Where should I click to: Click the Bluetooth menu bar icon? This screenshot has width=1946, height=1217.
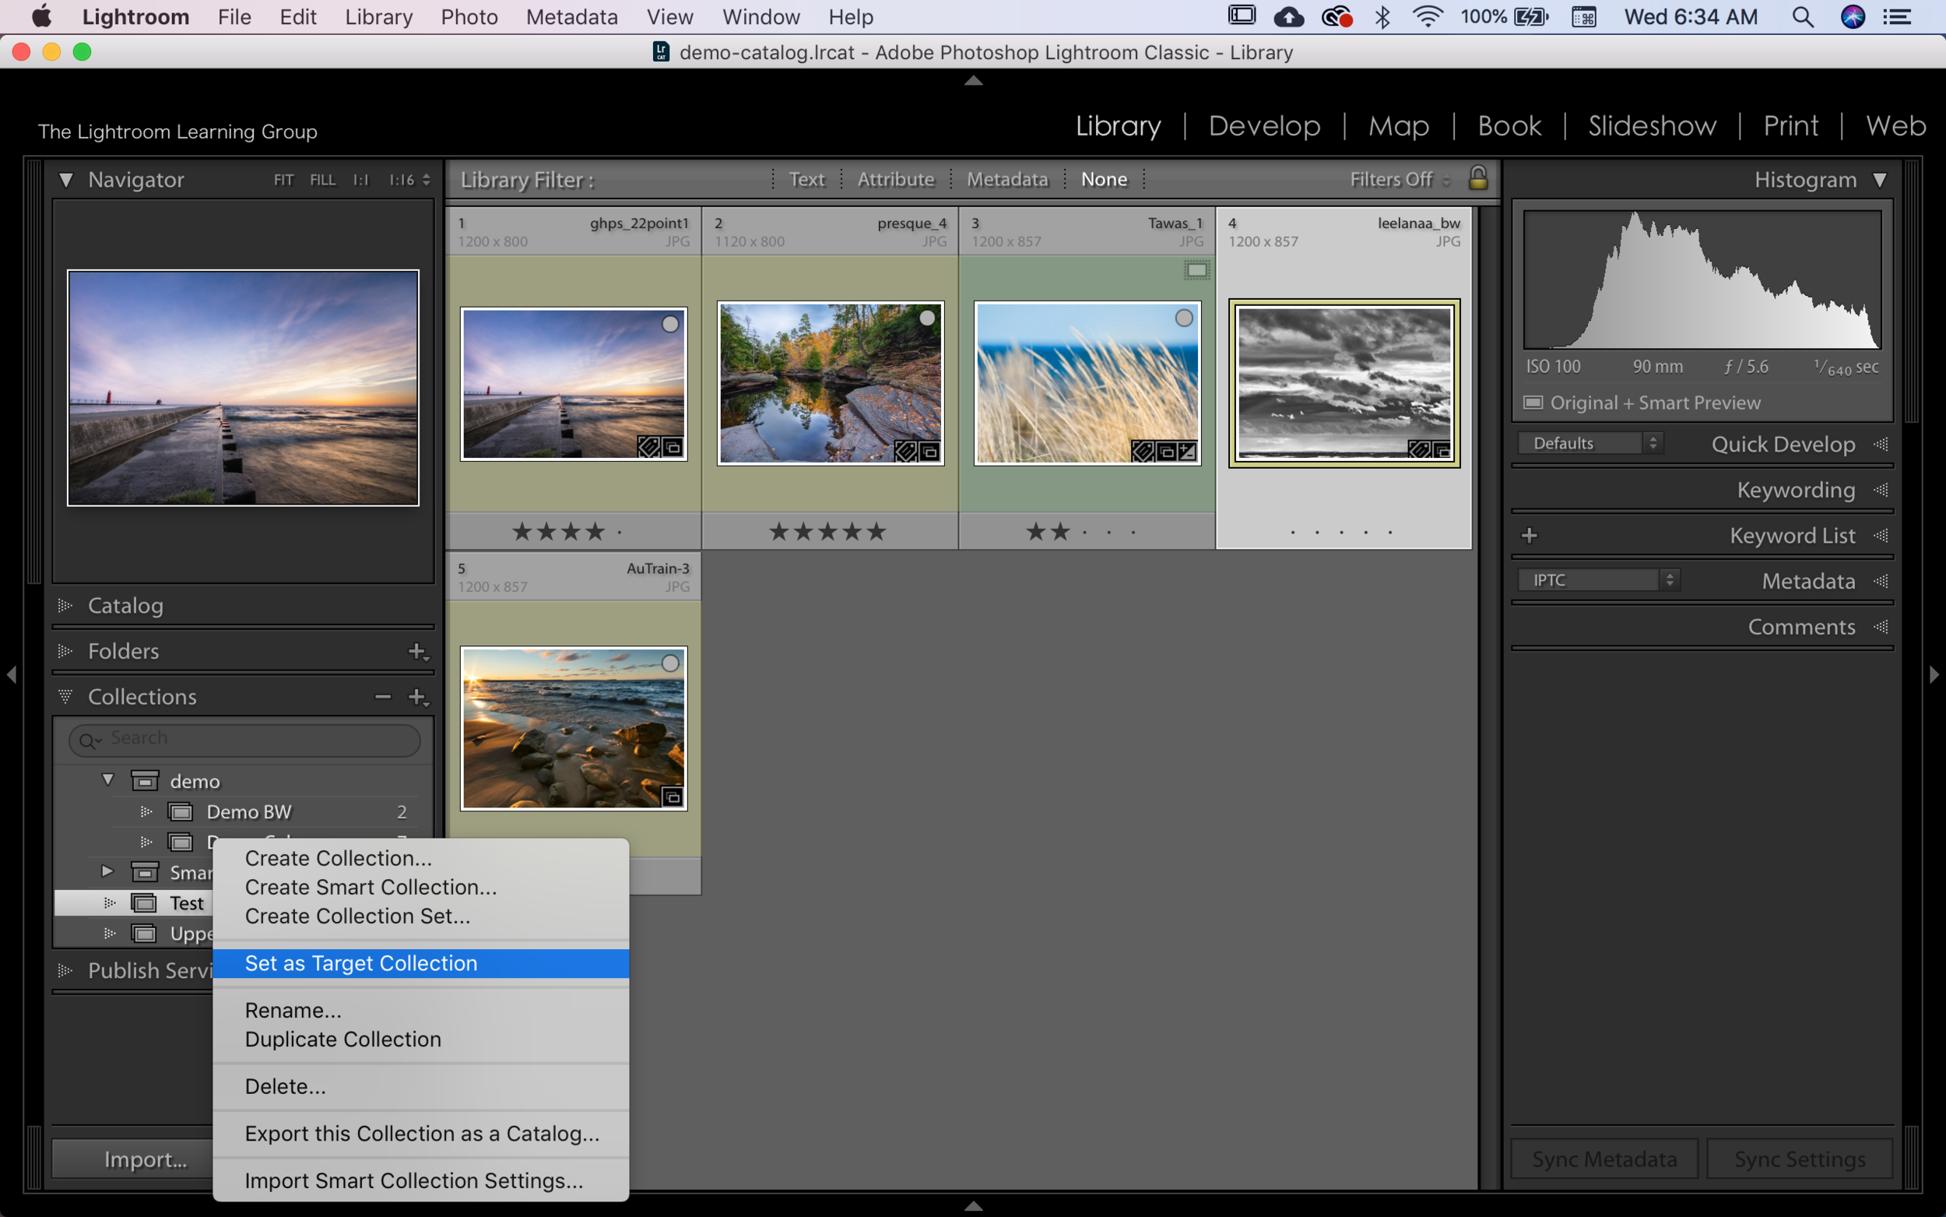point(1382,17)
